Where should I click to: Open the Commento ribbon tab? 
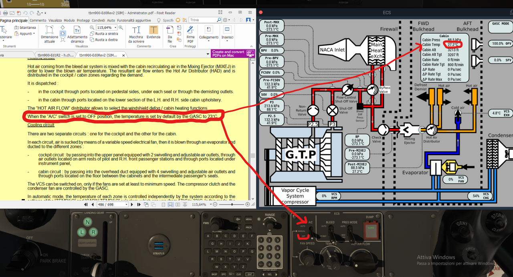click(38, 20)
